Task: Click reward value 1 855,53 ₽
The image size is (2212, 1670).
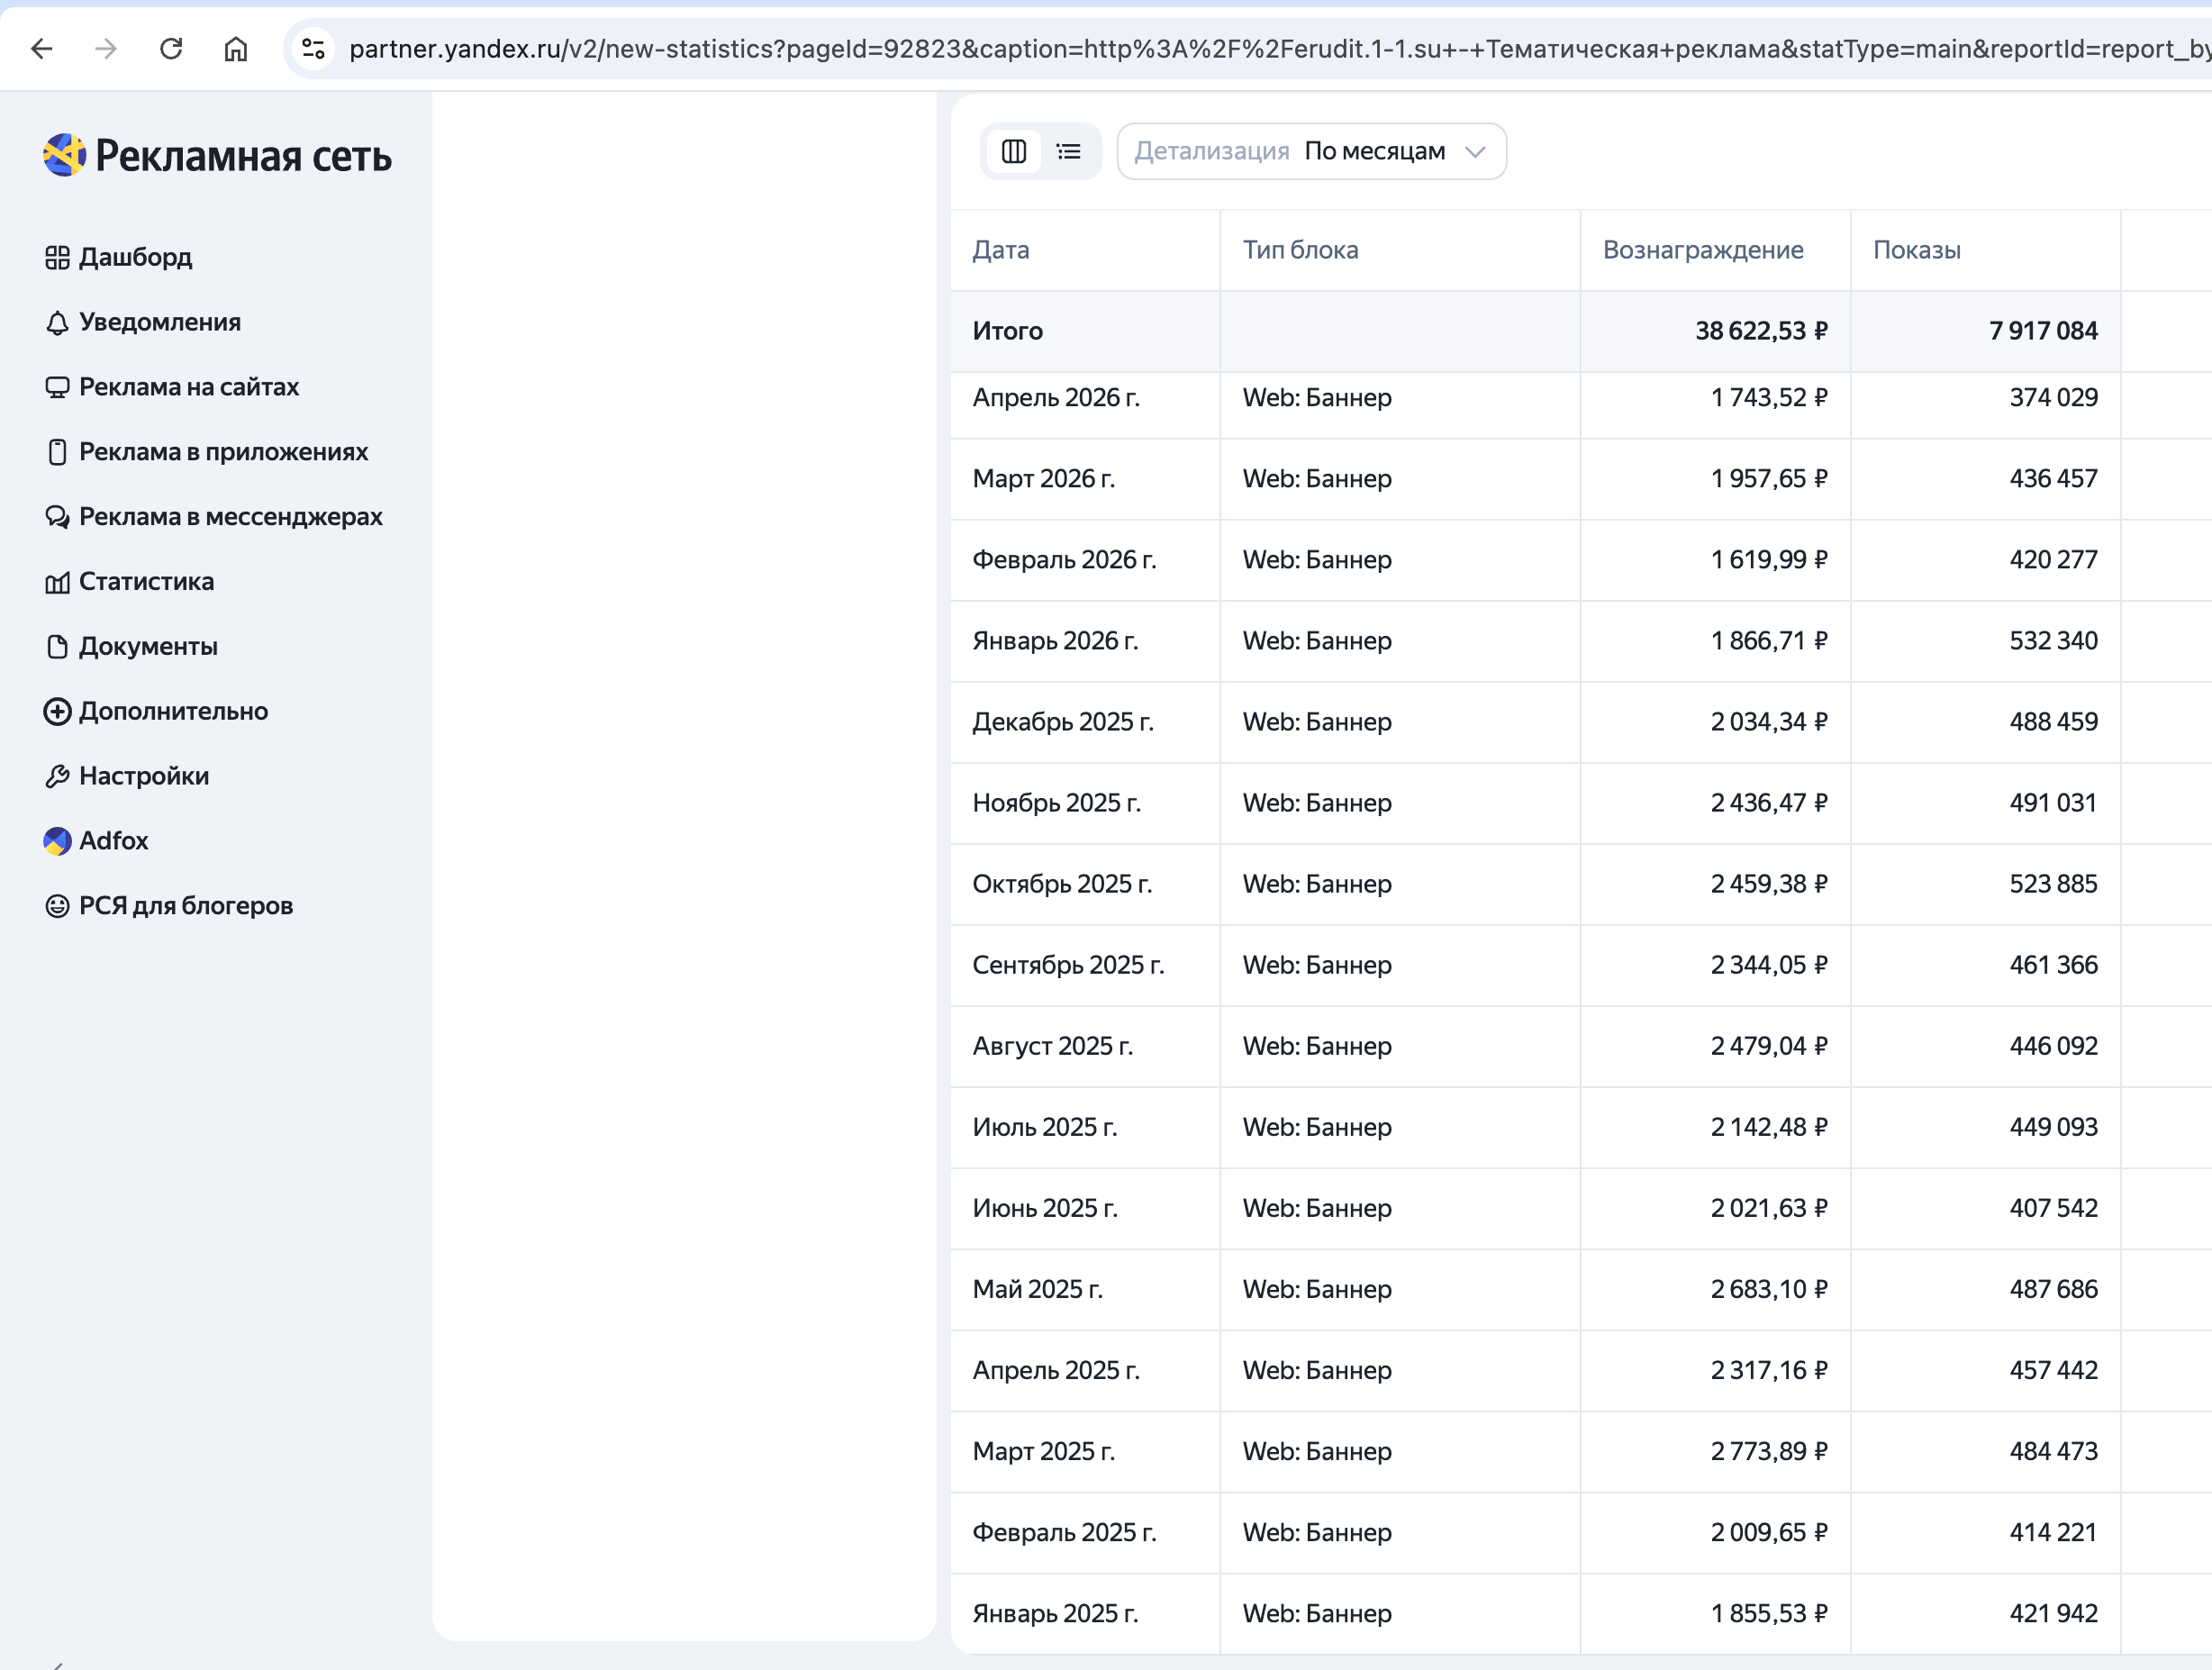Action: click(1769, 1613)
